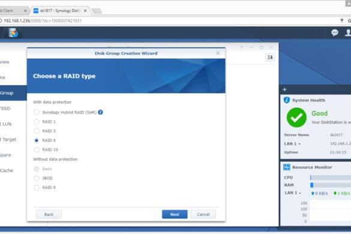Select the Cache sidebar item
Screen dimensions: 351x234
pyautogui.click(x=13, y=170)
